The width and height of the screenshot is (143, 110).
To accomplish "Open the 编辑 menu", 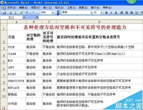I will [23, 7].
